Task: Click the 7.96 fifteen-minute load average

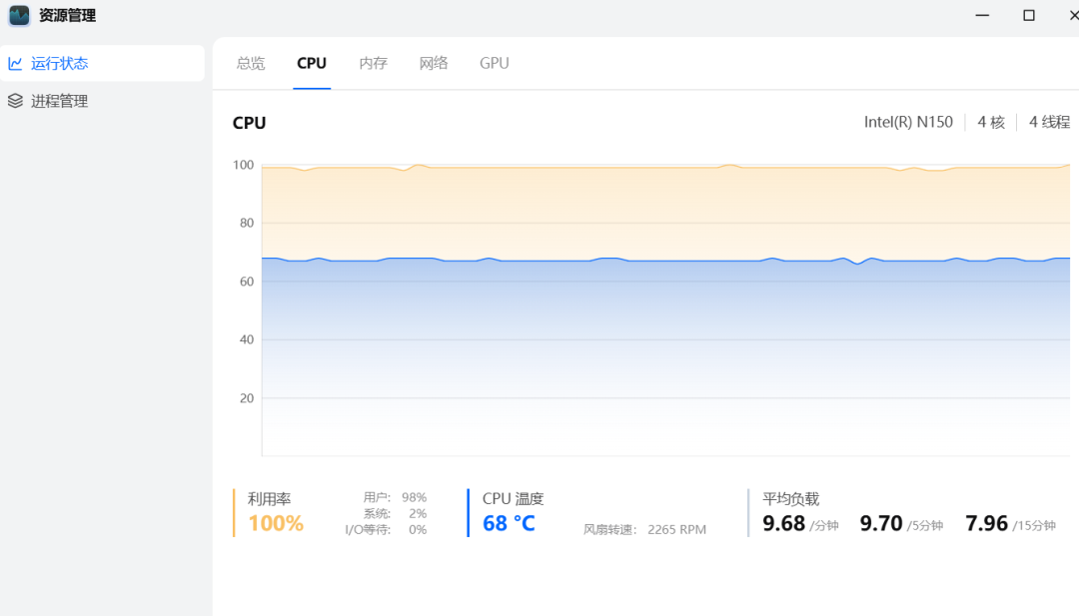Action: coord(986,523)
